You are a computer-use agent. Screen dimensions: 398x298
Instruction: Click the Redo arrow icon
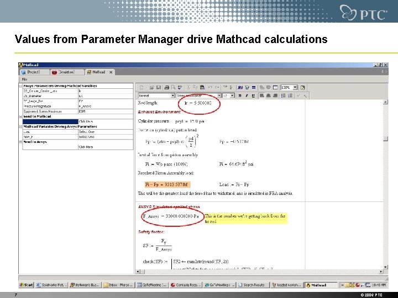(x=217, y=87)
